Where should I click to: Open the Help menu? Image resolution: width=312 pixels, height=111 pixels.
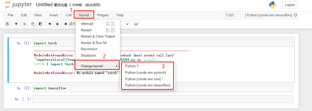pyautogui.click(x=120, y=15)
